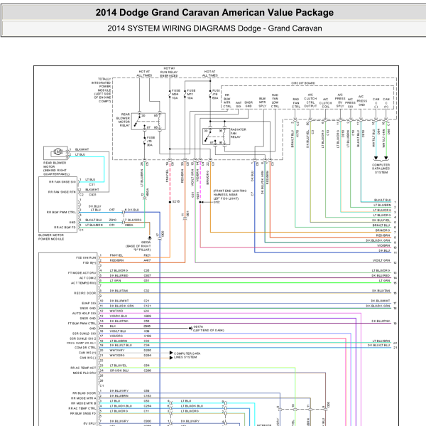The width and height of the screenshot is (426, 426).
Task: Click the 'RR AC TEMP ACT' pin label
Action: tap(83, 368)
